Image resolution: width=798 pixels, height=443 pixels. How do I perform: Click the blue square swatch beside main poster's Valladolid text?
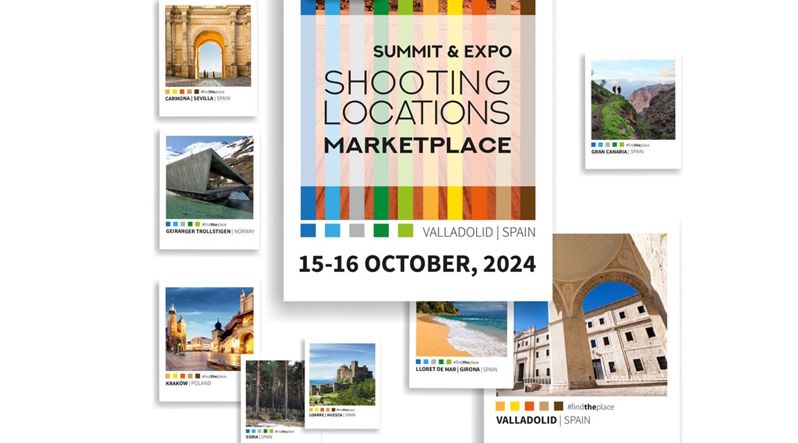click(308, 230)
